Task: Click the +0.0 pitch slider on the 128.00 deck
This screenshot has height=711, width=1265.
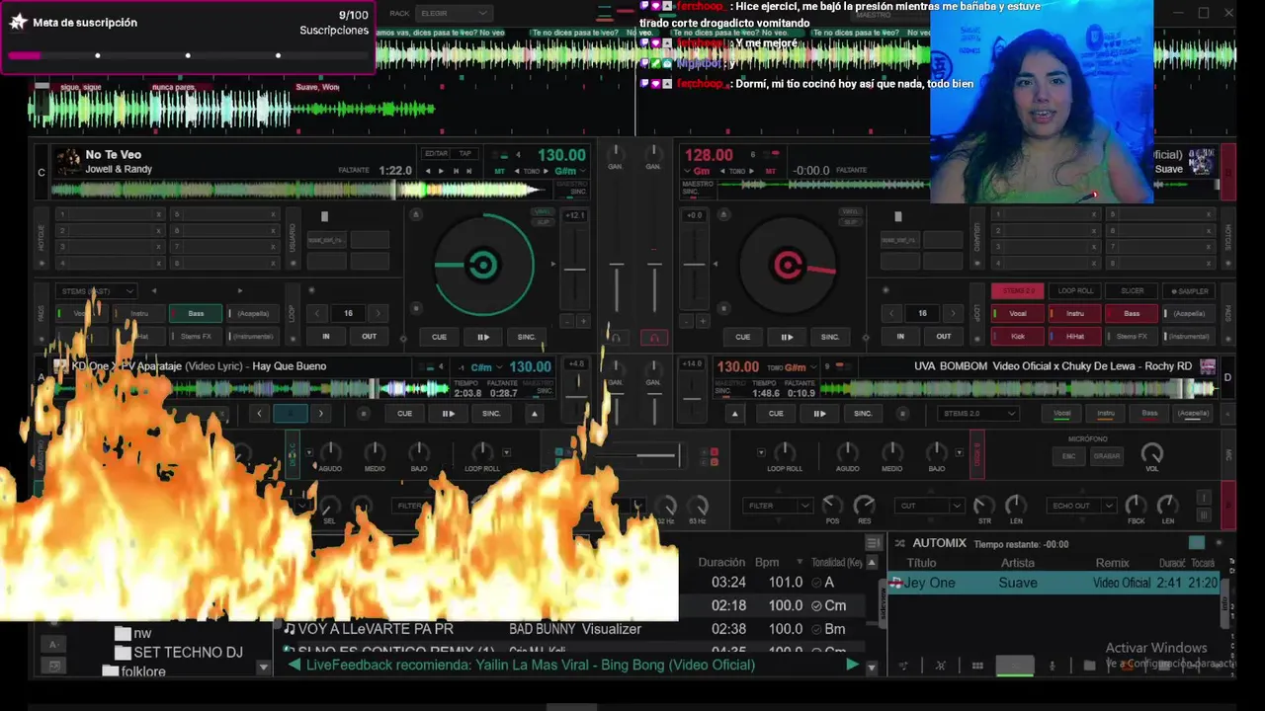Action: [694, 264]
